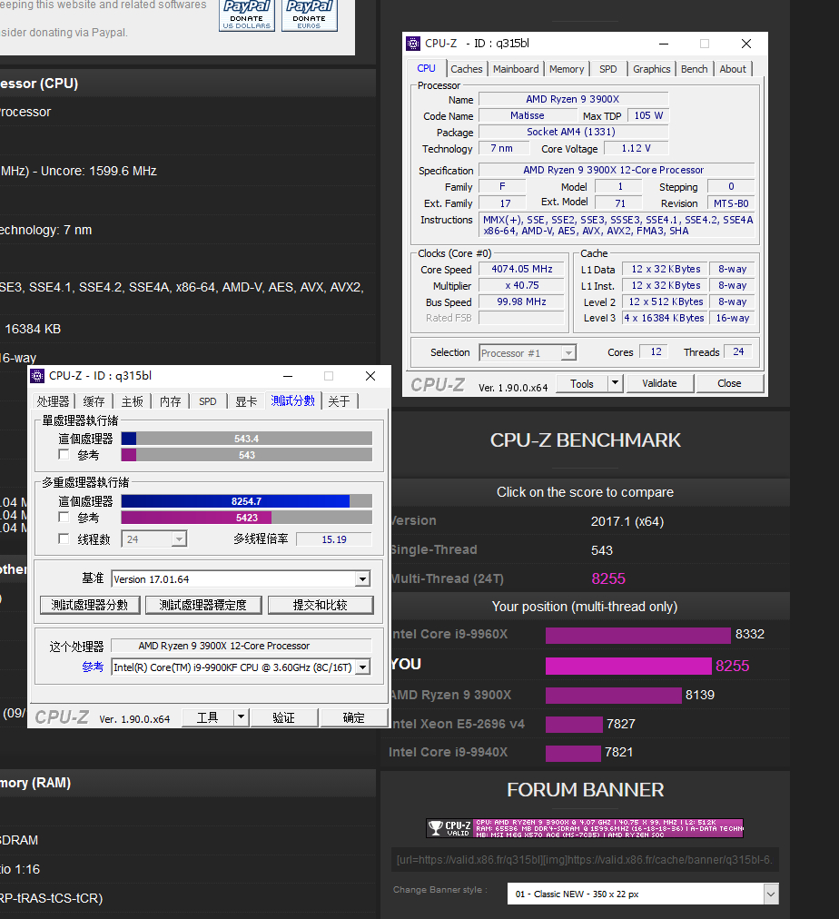Open the Change Banner style dropdown

(771, 894)
